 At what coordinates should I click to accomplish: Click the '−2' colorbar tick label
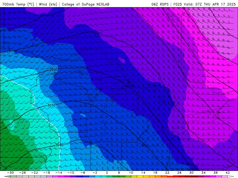(x=95, y=173)
